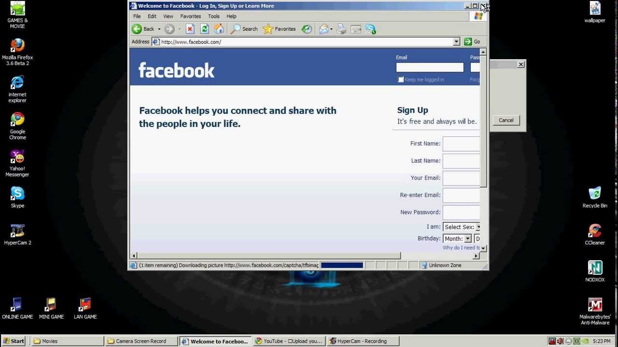Select GAMES & MOVIE desktop folder
Image resolution: width=618 pixels, height=347 pixels.
tap(17, 15)
